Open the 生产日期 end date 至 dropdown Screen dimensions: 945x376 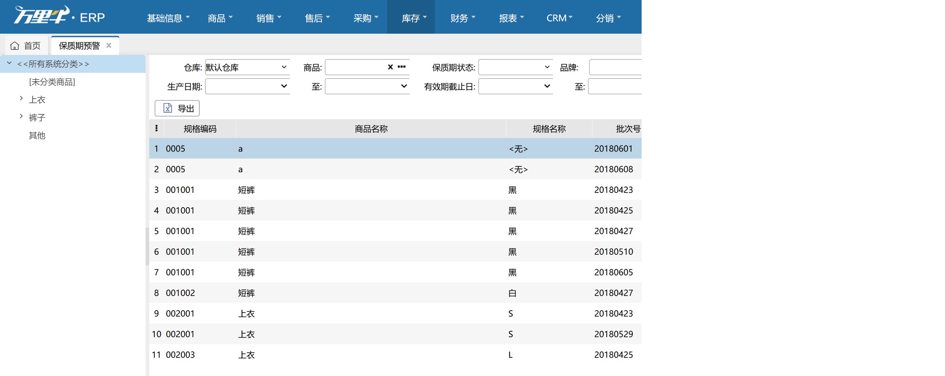367,86
